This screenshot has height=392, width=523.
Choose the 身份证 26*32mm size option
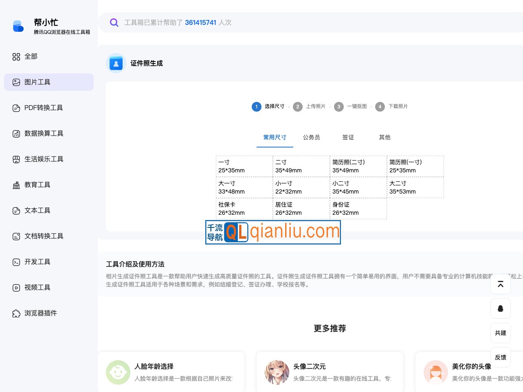click(358, 208)
